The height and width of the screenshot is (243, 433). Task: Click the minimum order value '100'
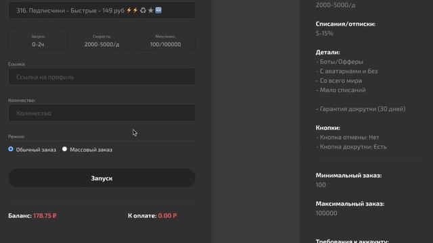point(321,184)
